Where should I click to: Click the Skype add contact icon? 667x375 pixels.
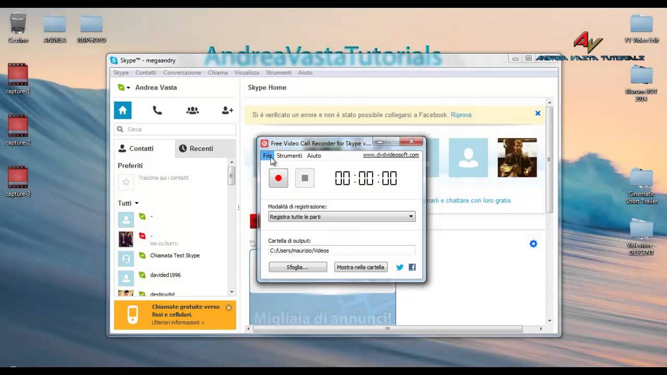[x=227, y=110]
